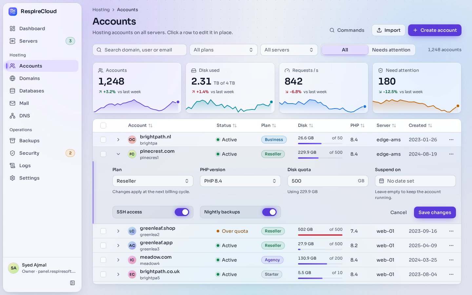Save changes to pinecrest.com
Screen dimensions: 472x295
pos(435,212)
